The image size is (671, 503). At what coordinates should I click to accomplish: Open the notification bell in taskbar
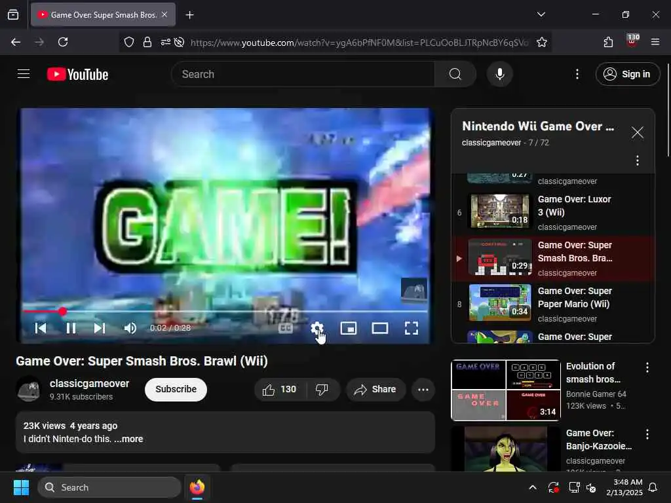(653, 487)
